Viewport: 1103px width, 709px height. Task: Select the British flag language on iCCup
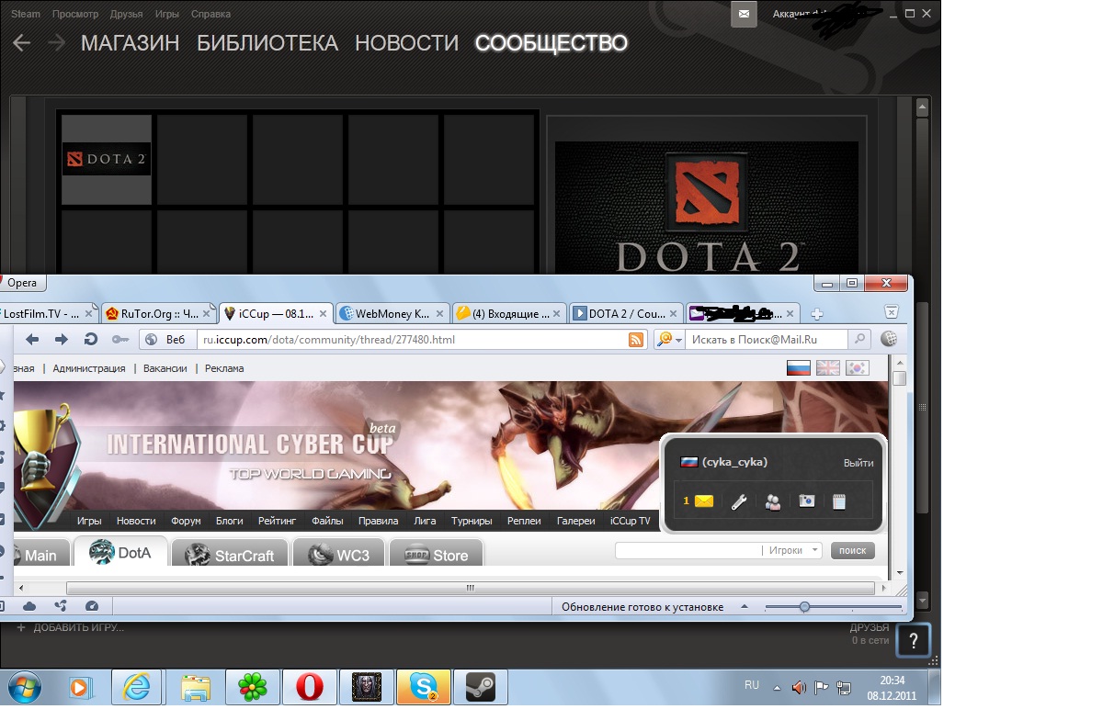828,368
